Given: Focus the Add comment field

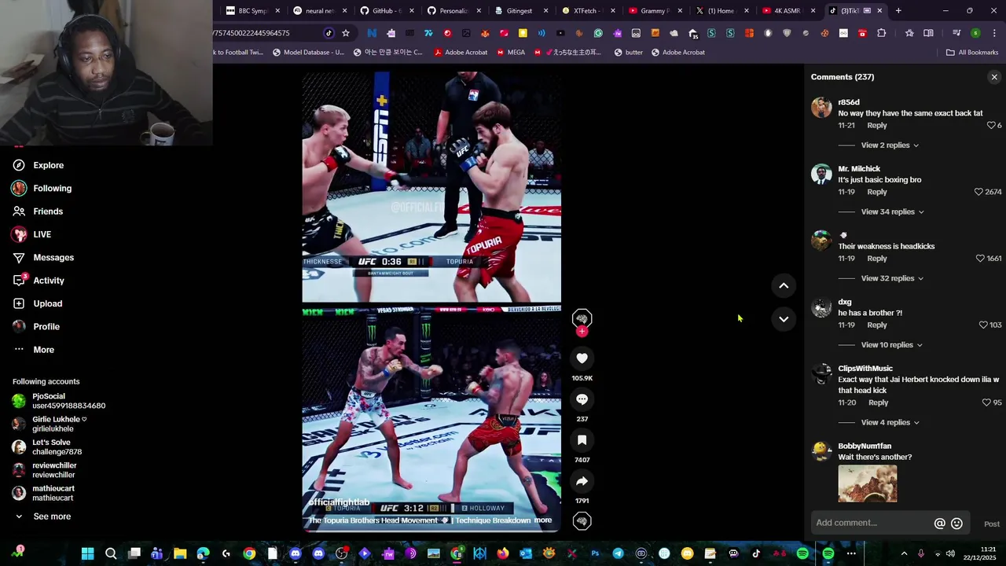Looking at the screenshot, I should 871,523.
